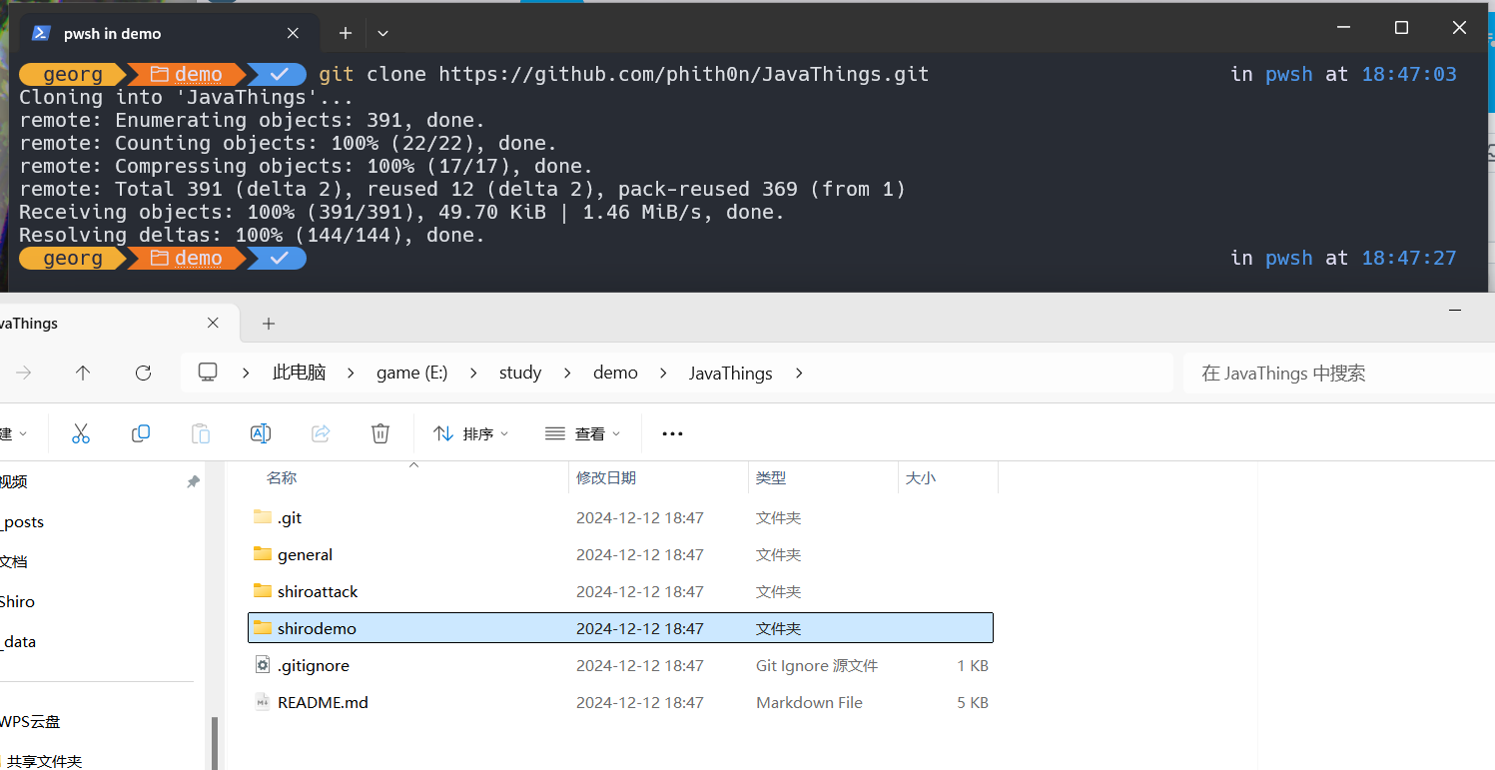Image resolution: width=1495 pixels, height=770 pixels.
Task: Click the pin icon in navigation pane
Action: point(193,481)
